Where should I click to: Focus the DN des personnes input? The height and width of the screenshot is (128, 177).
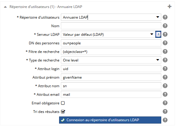111,43
